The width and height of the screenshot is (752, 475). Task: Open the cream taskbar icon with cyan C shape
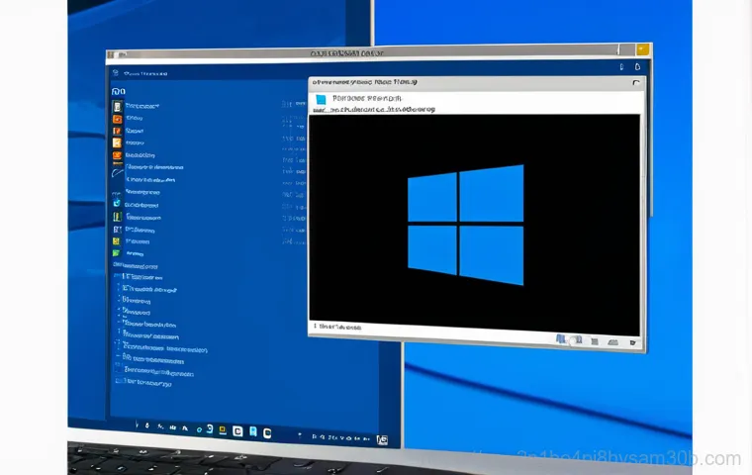pyautogui.click(x=267, y=432)
